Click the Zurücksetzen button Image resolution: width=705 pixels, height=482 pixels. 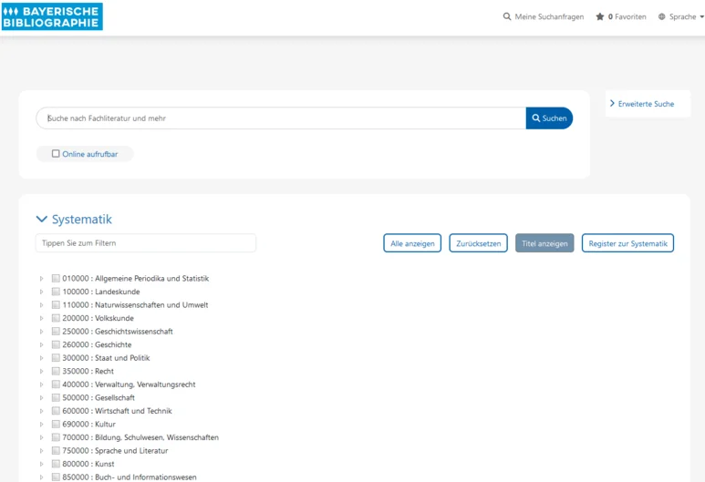coord(479,243)
